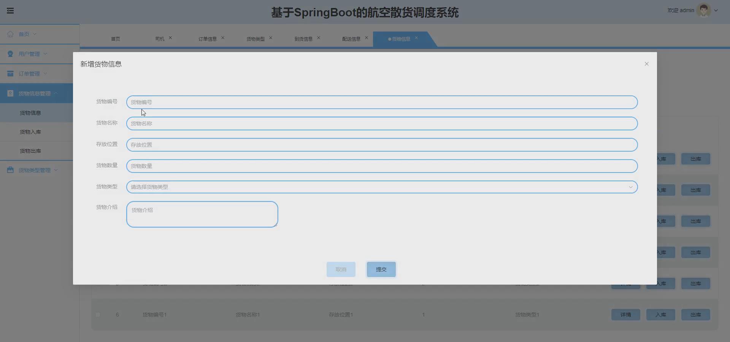Click the 货物类型管理 sidebar icon
Image resolution: width=730 pixels, height=342 pixels.
coord(10,170)
